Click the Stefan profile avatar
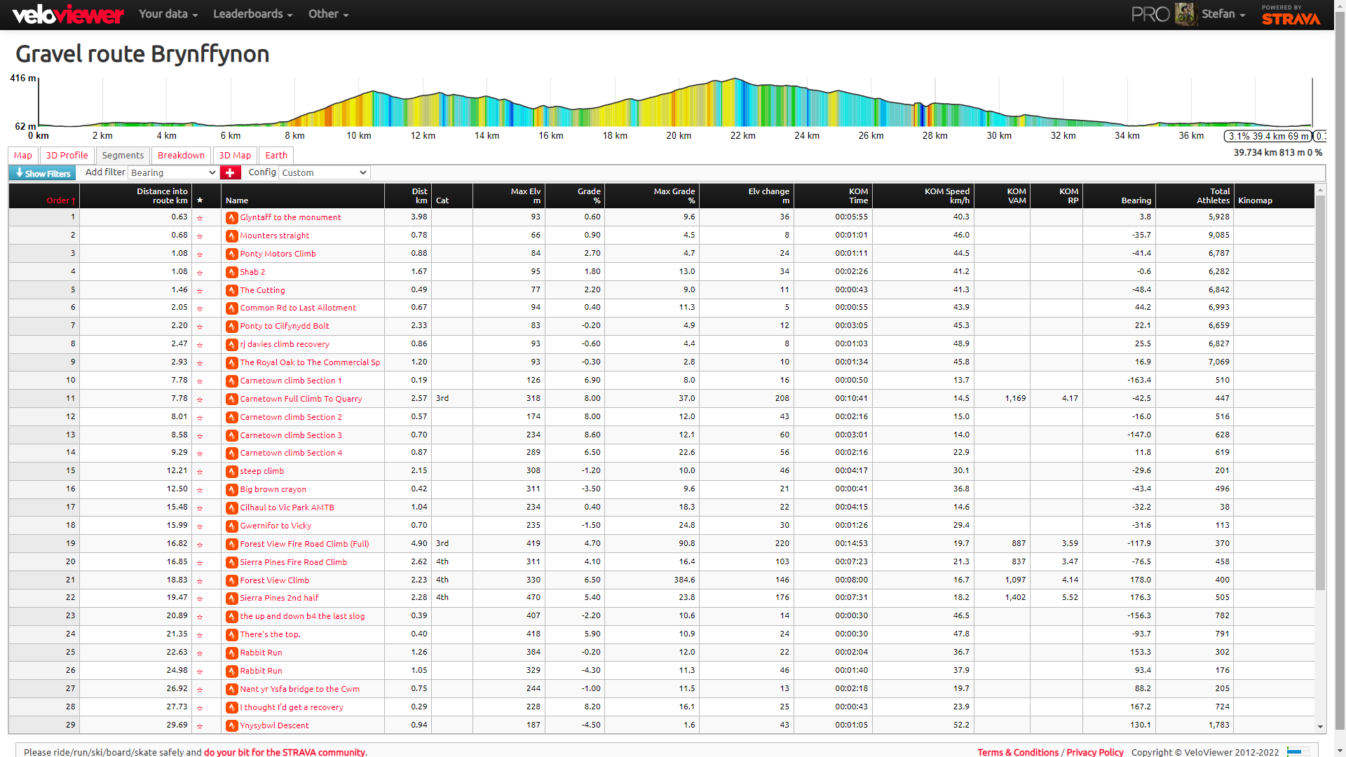 [1185, 14]
